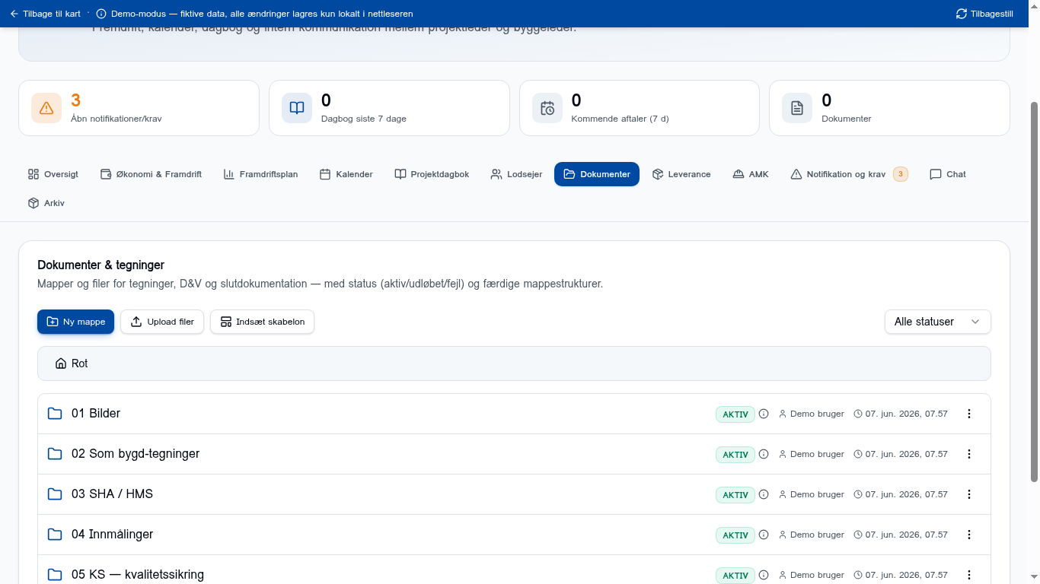Click the Tilbage til kart back link
Screen dimensions: 1040x584
point(45,14)
